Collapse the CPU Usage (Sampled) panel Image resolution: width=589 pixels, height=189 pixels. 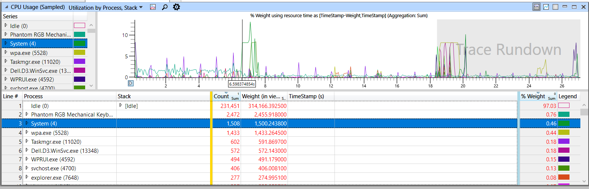click(6, 7)
